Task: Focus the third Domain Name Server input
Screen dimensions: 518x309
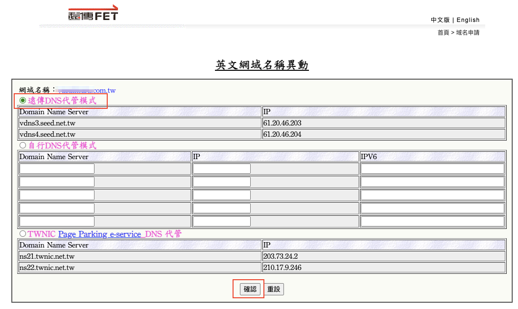Action: tap(57, 195)
